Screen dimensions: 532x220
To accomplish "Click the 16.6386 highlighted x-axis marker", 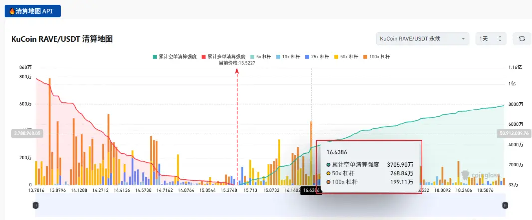I will [311, 190].
